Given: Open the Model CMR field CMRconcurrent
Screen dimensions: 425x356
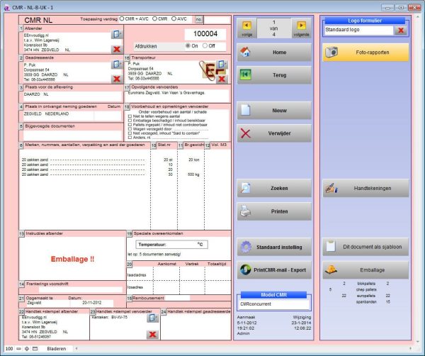Looking at the screenshot, I should click(x=274, y=304).
